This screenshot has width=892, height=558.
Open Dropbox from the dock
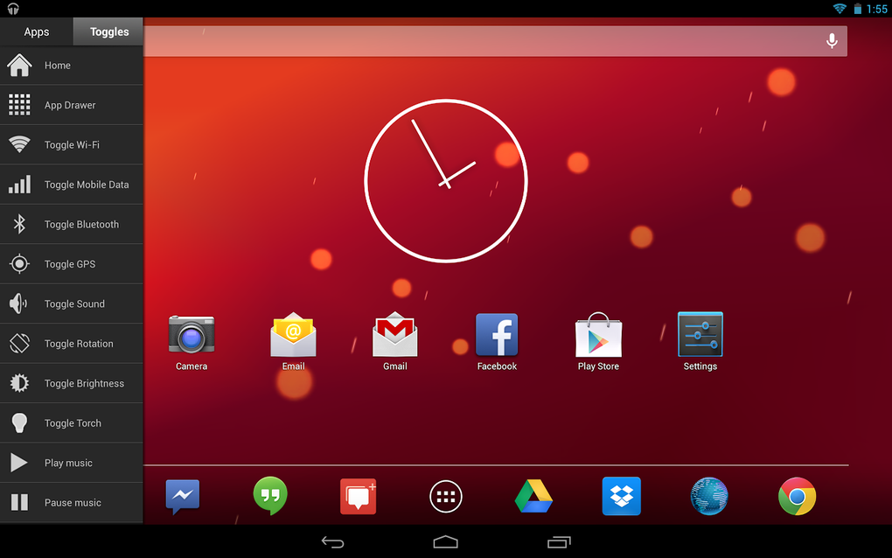[621, 496]
